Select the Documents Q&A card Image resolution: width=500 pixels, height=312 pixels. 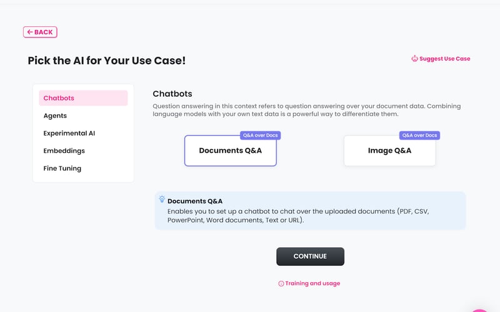click(230, 151)
